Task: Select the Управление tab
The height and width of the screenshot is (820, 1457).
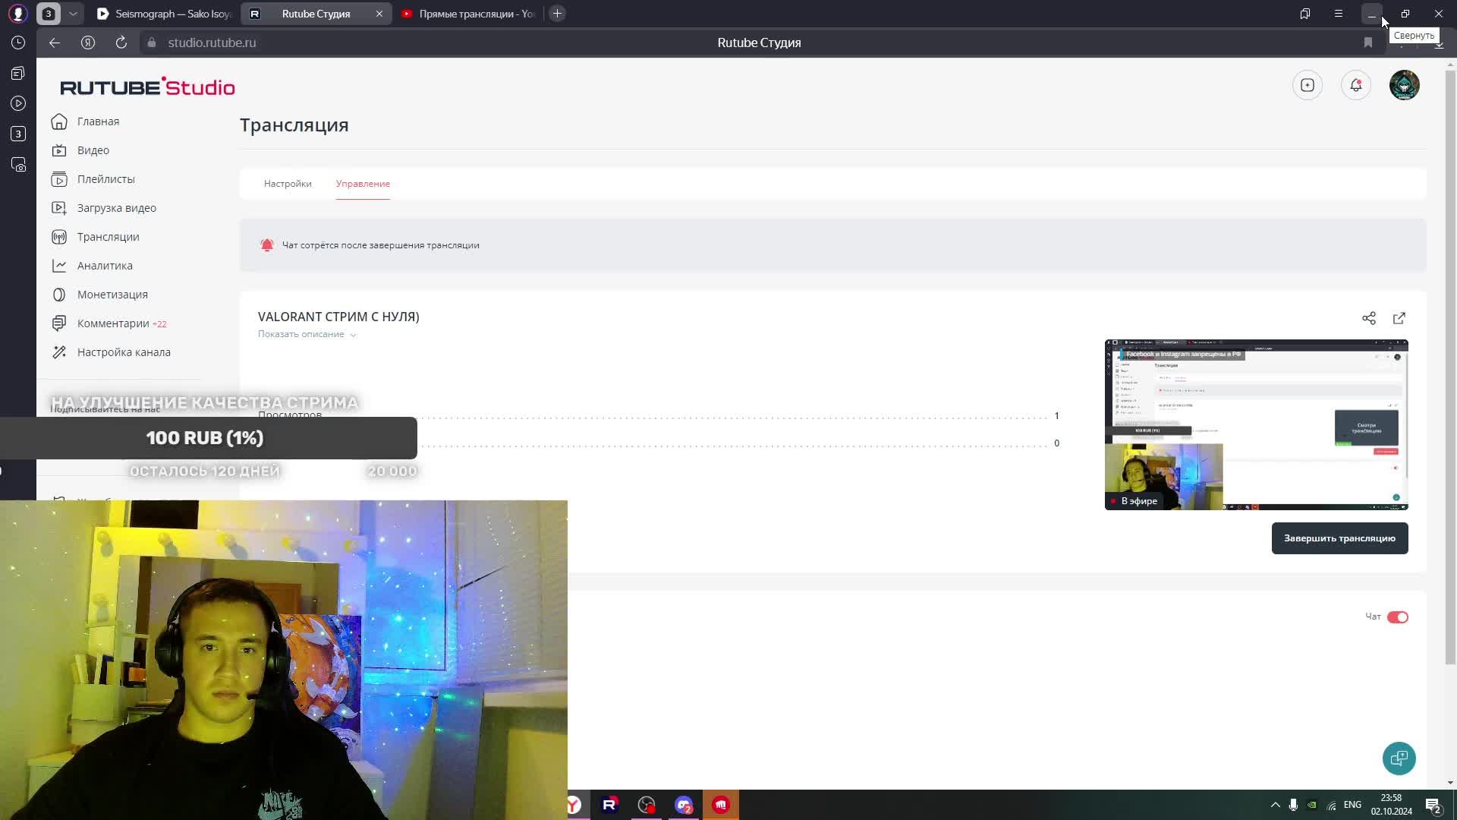Action: pyautogui.click(x=363, y=184)
